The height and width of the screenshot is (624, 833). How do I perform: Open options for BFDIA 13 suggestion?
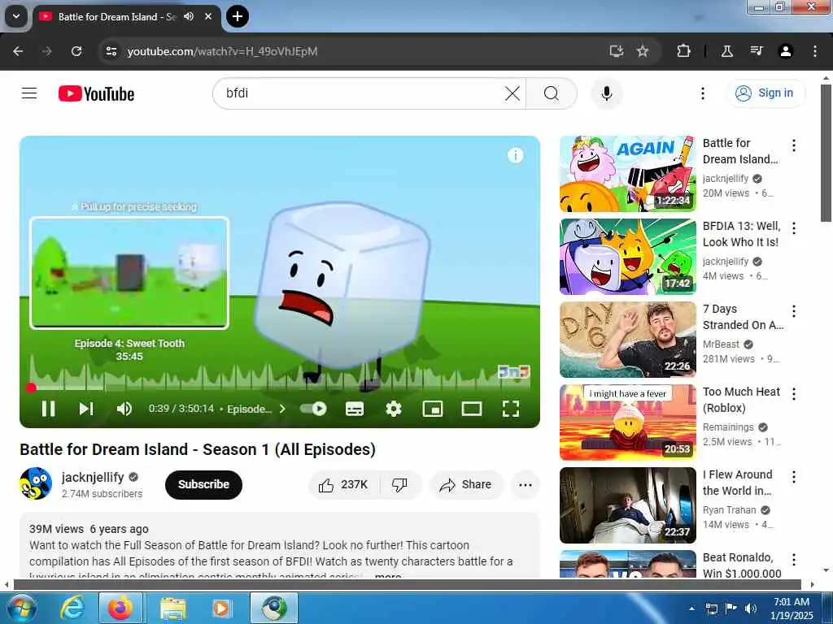click(x=794, y=228)
